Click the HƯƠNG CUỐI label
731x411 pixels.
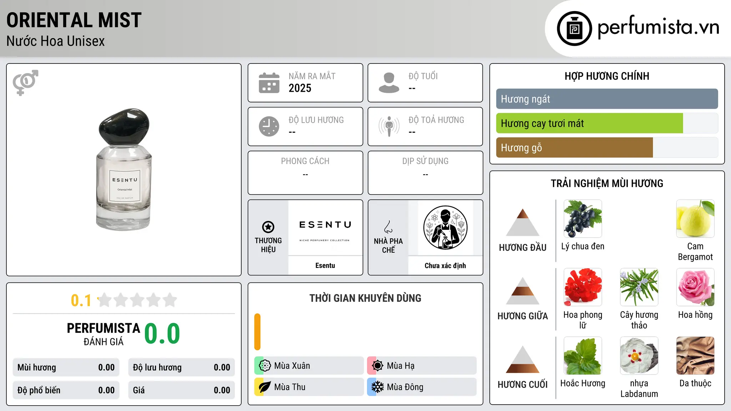[x=523, y=385]
